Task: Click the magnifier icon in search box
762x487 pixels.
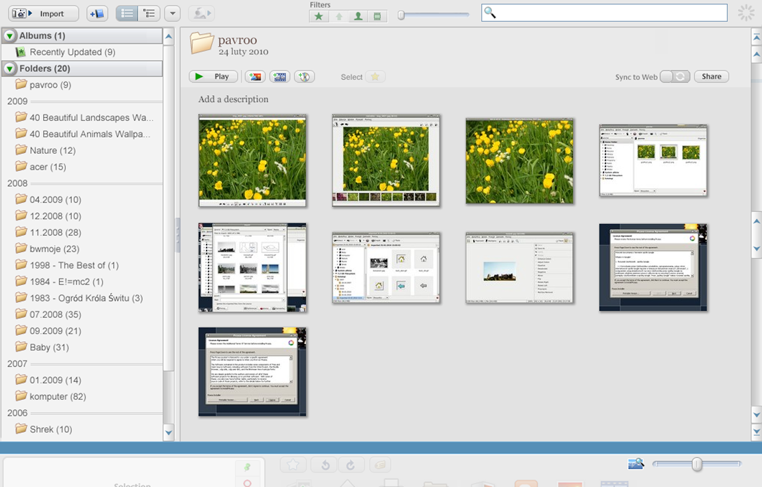Action: coord(490,13)
